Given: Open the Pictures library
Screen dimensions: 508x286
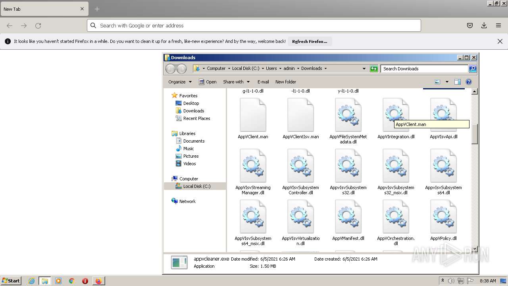Looking at the screenshot, I should click(191, 156).
